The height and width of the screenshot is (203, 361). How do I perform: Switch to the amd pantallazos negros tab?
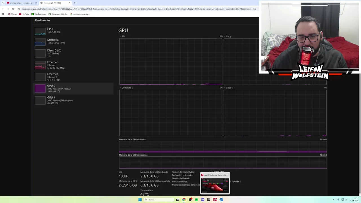[21, 3]
